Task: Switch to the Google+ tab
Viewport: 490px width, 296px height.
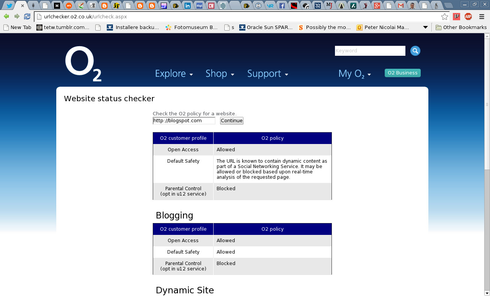Action: tap(377, 6)
